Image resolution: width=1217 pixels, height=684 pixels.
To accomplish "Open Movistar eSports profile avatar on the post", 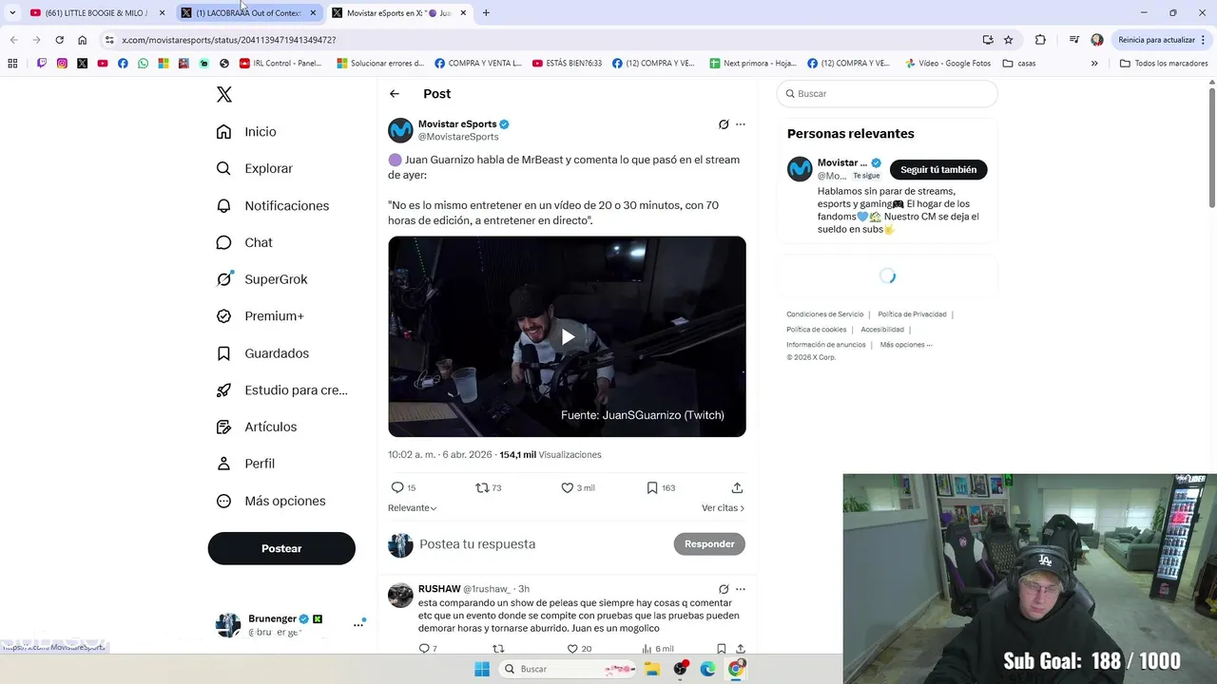I will point(400,130).
